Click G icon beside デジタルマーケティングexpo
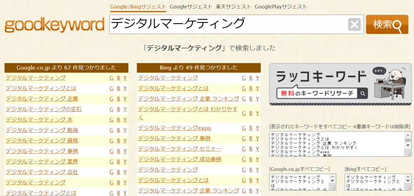Screen dimensions: 414x196 pyautogui.click(x=244, y=128)
